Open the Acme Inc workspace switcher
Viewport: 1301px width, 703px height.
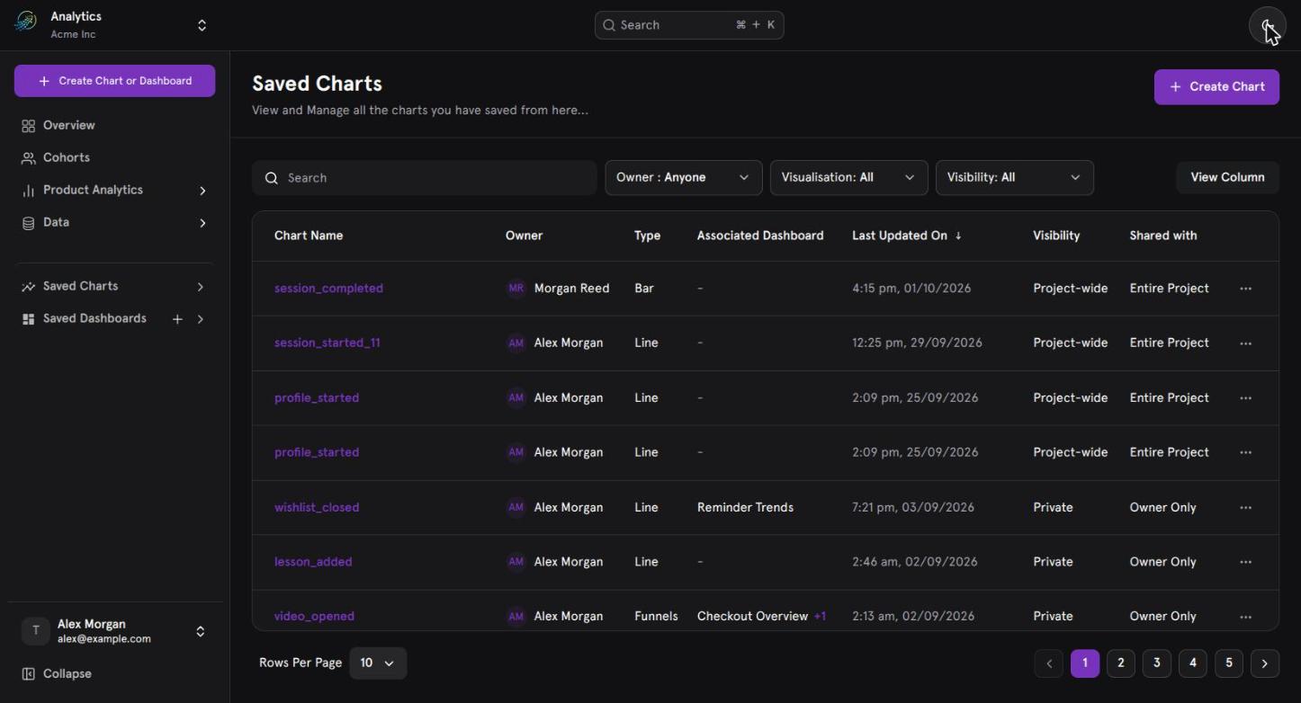(202, 25)
